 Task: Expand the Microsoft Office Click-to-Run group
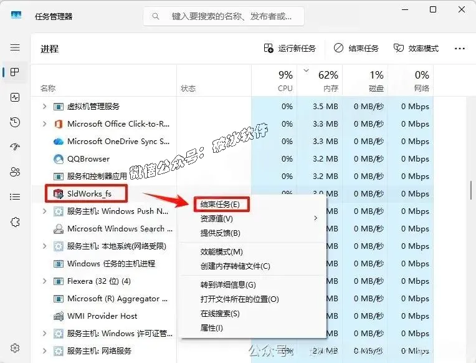coord(45,123)
